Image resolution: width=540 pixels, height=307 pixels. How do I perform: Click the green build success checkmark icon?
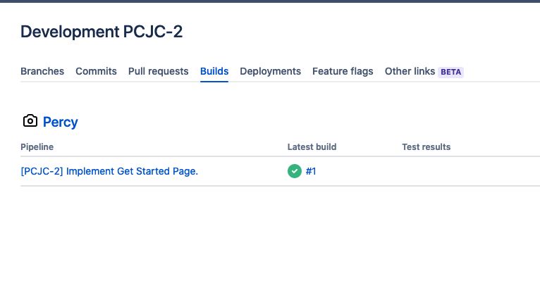point(295,171)
